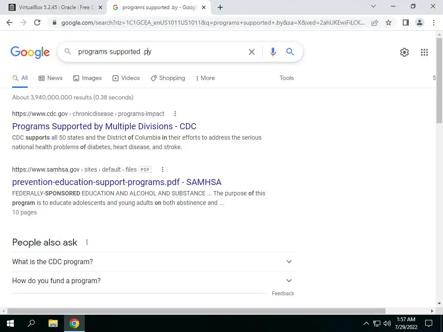Switch to the Images results tab
The image size is (443, 332).
pyautogui.click(x=87, y=78)
